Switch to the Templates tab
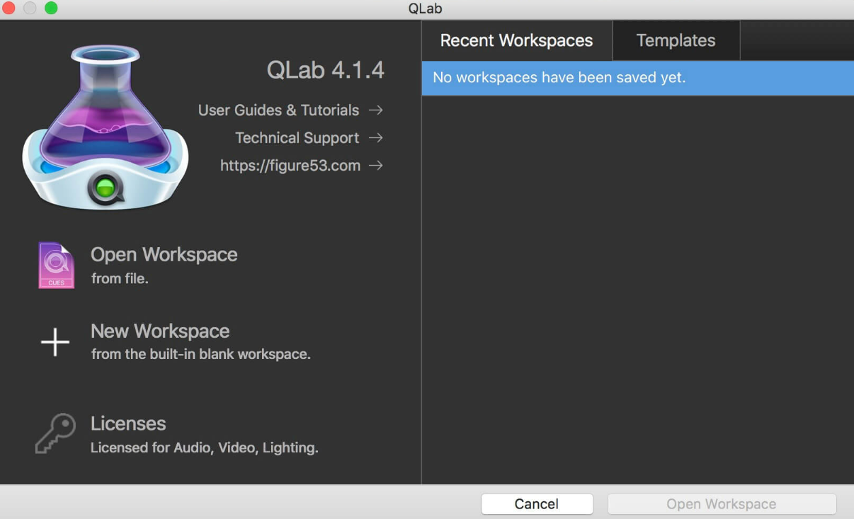The width and height of the screenshot is (854, 519). [676, 40]
